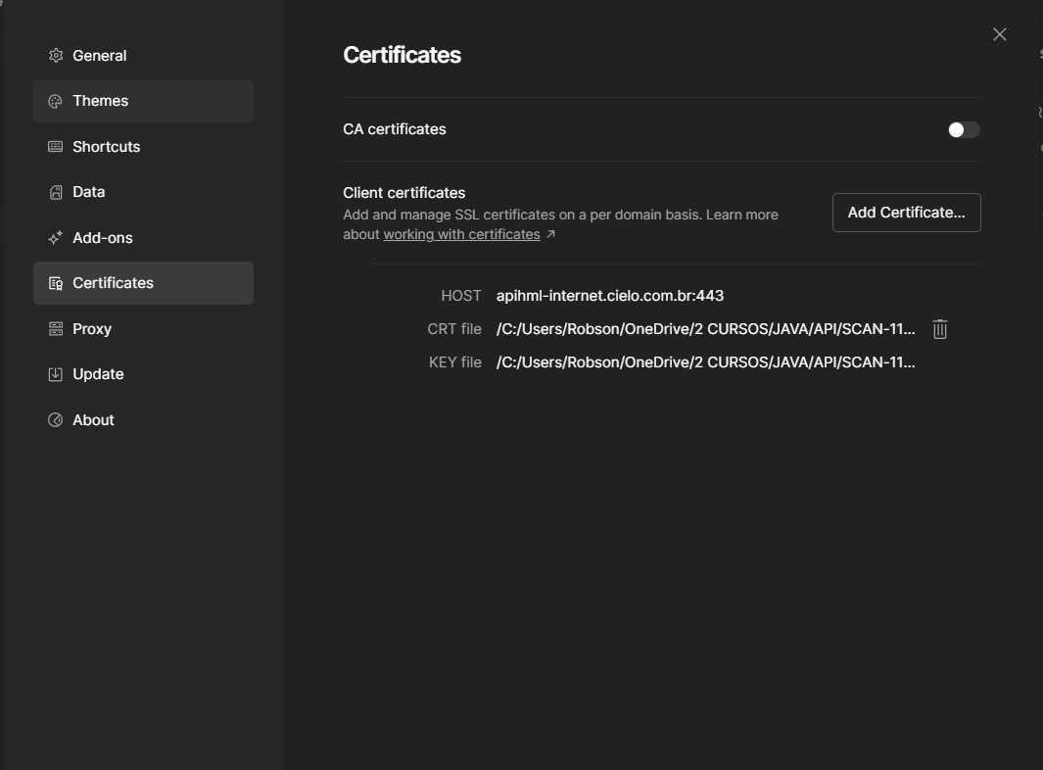The image size is (1043, 770).
Task: Open the 'working with certificates' link
Action: click(x=461, y=235)
